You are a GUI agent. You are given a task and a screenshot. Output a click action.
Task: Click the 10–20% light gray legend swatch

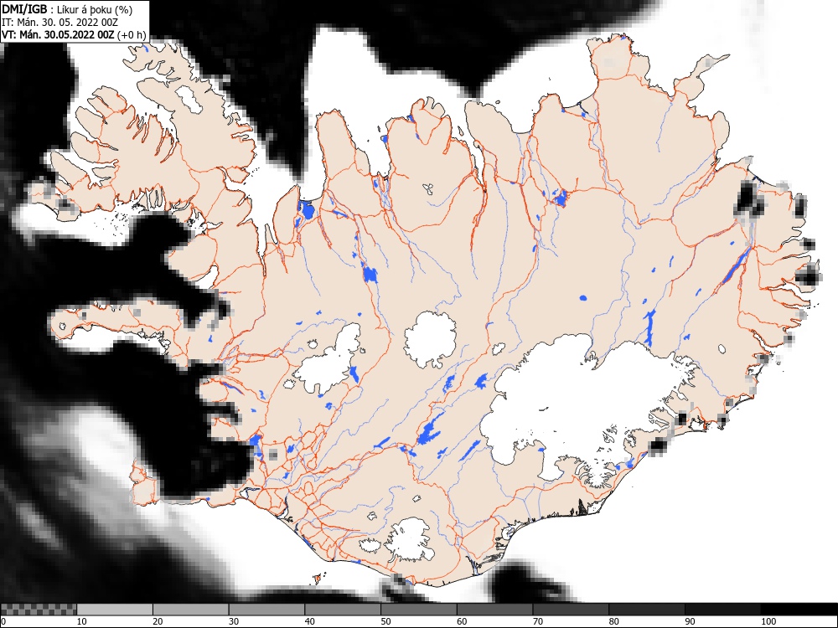[x=115, y=610]
